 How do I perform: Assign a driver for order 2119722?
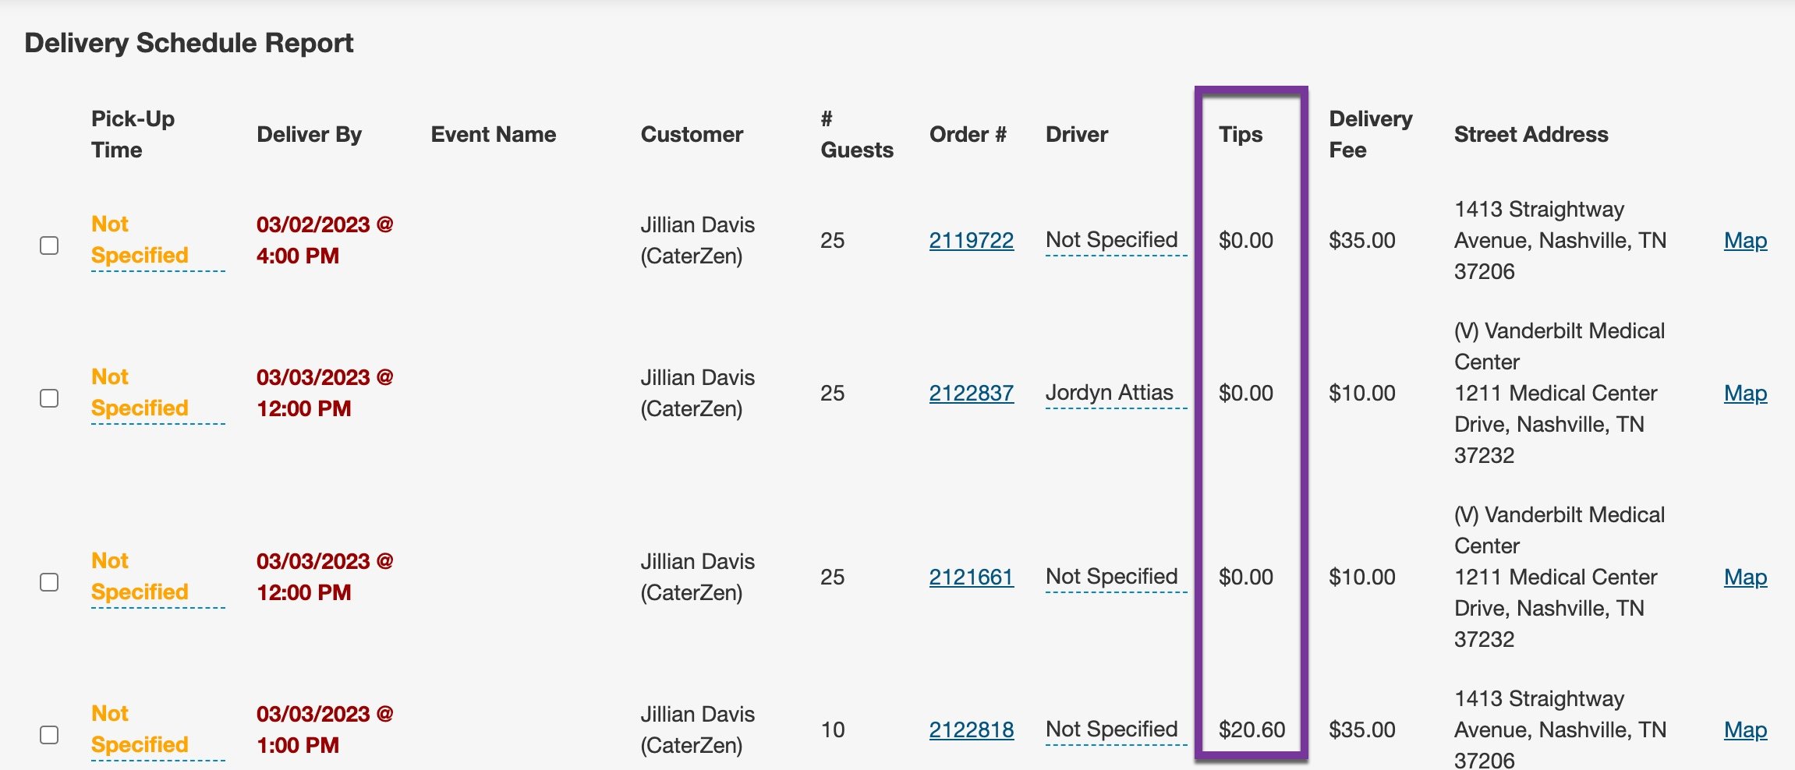[x=1113, y=239]
